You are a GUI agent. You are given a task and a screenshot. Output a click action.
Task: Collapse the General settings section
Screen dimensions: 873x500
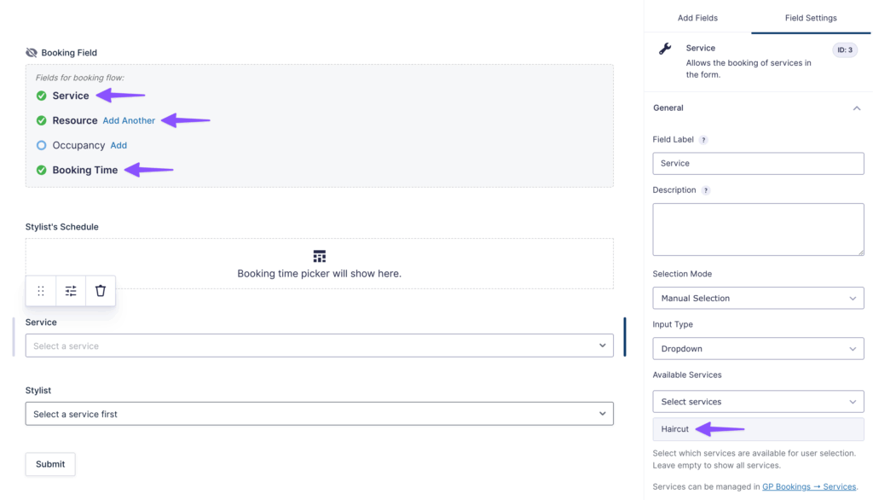coord(859,108)
